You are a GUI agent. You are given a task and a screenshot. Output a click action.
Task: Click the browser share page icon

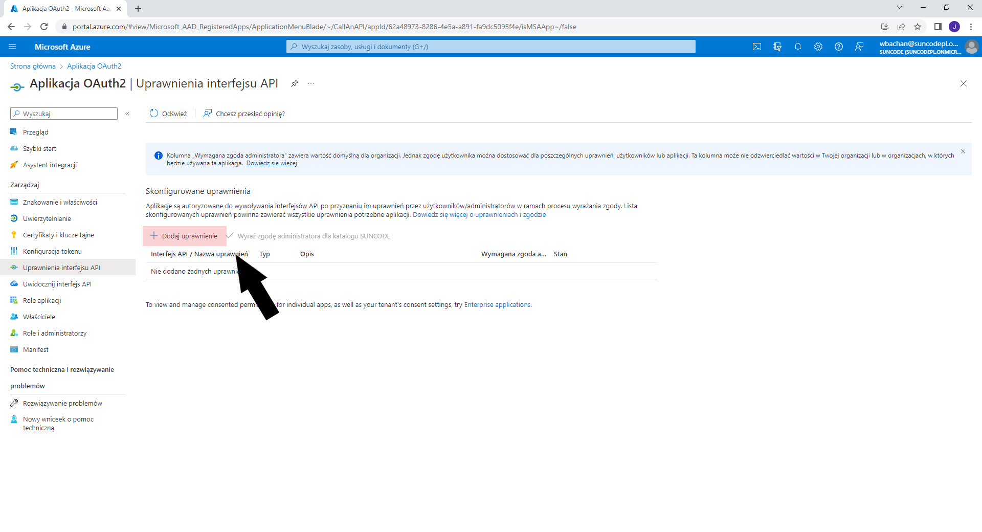pos(901,27)
